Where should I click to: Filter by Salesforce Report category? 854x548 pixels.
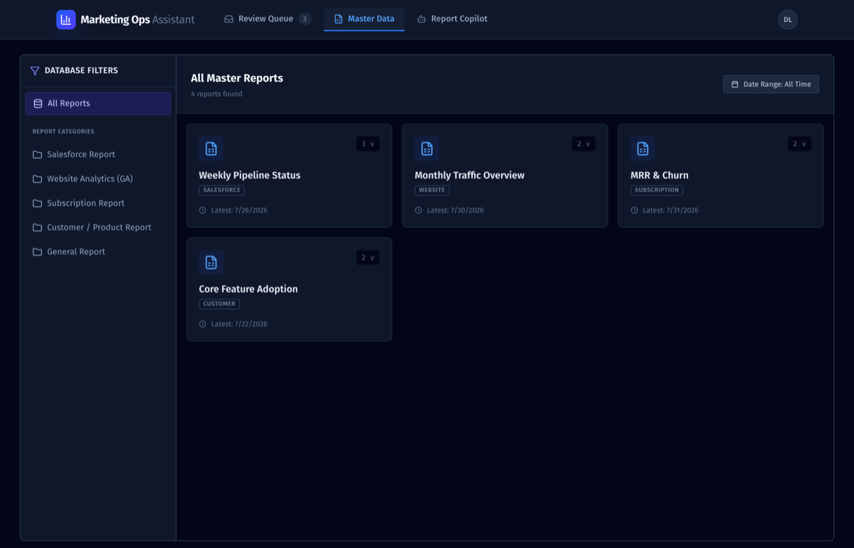pos(98,154)
